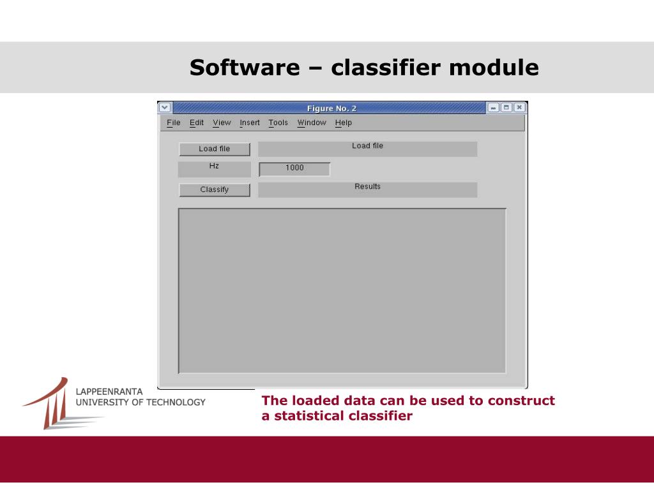Open the Help menu
This screenshot has height=490, width=654.
pyautogui.click(x=343, y=122)
